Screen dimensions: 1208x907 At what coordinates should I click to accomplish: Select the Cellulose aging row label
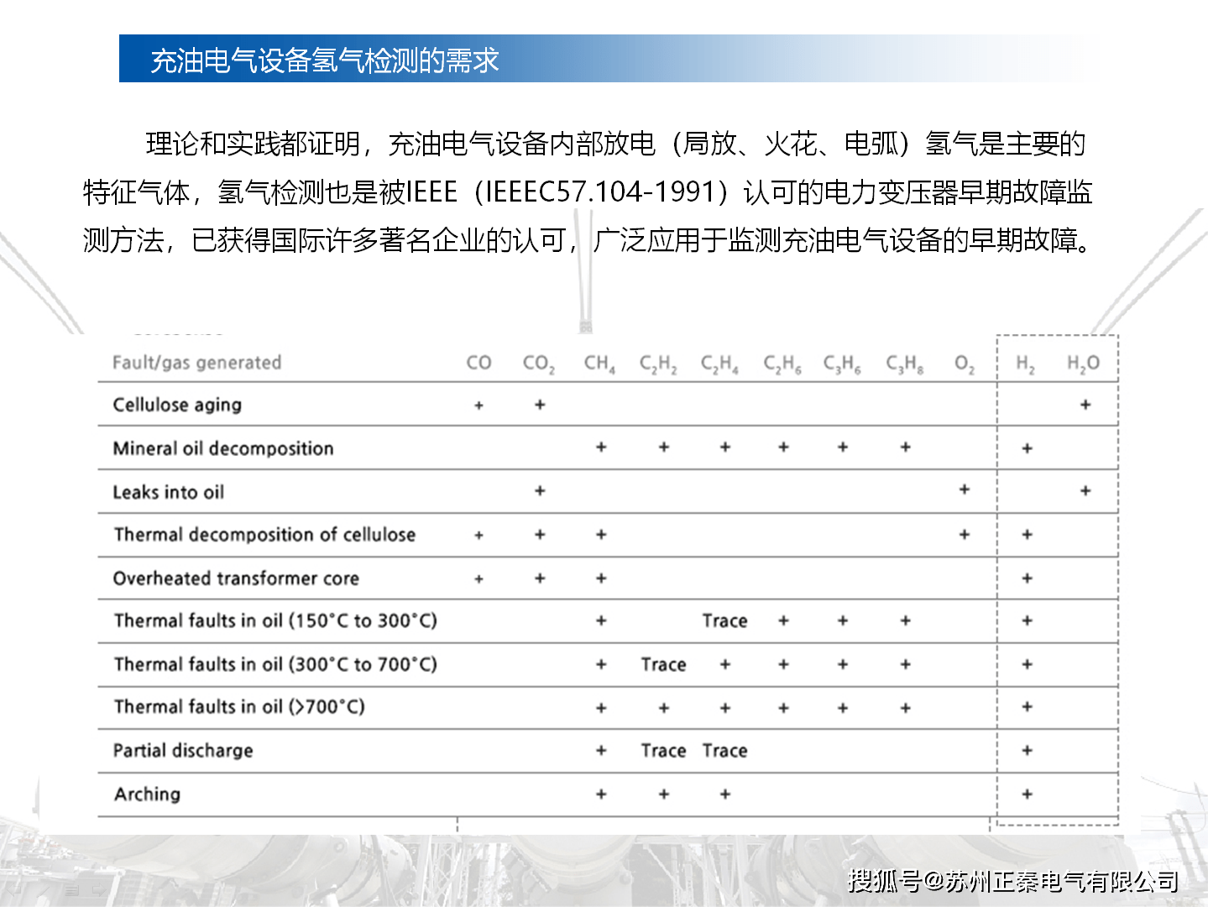coord(177,405)
